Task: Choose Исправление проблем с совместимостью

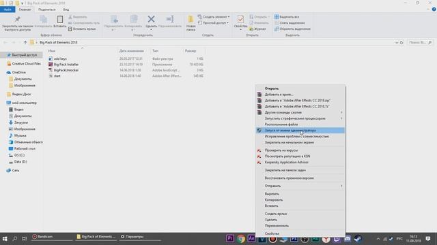Action: (x=300, y=136)
